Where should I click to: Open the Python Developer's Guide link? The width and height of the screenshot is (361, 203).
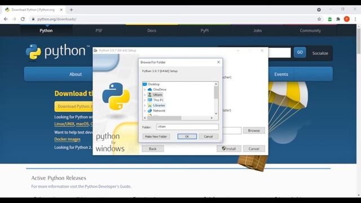point(108,186)
